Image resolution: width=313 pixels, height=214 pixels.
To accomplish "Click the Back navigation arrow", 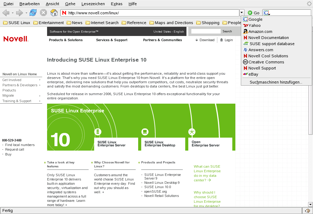I will 6,13.
